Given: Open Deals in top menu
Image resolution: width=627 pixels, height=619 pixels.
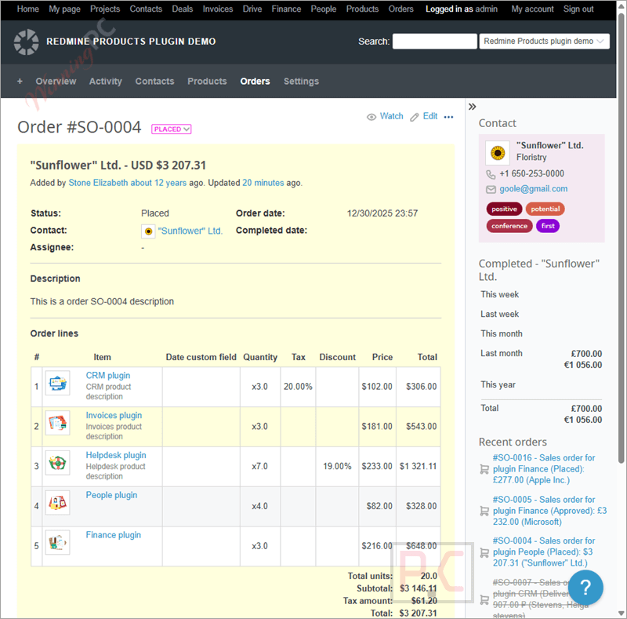Looking at the screenshot, I should click(183, 9).
